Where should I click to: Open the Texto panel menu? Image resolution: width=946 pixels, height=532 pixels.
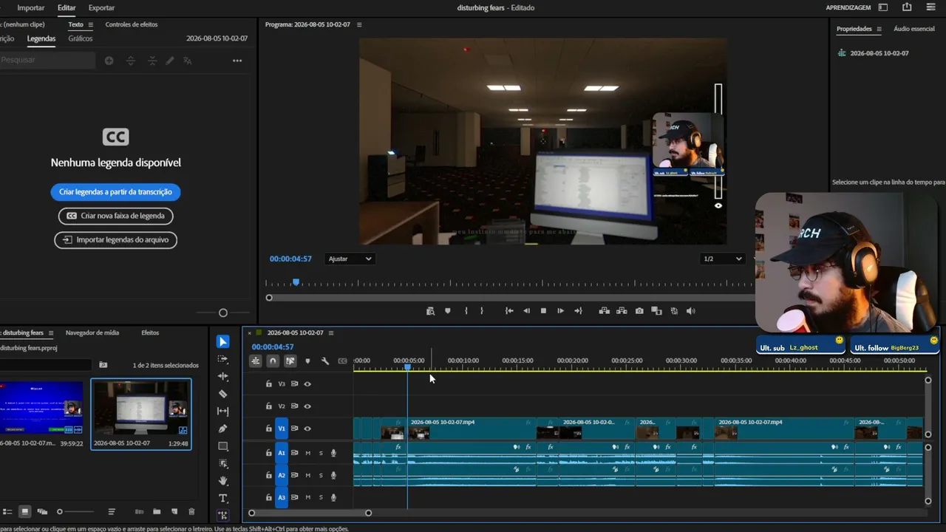pyautogui.click(x=91, y=24)
